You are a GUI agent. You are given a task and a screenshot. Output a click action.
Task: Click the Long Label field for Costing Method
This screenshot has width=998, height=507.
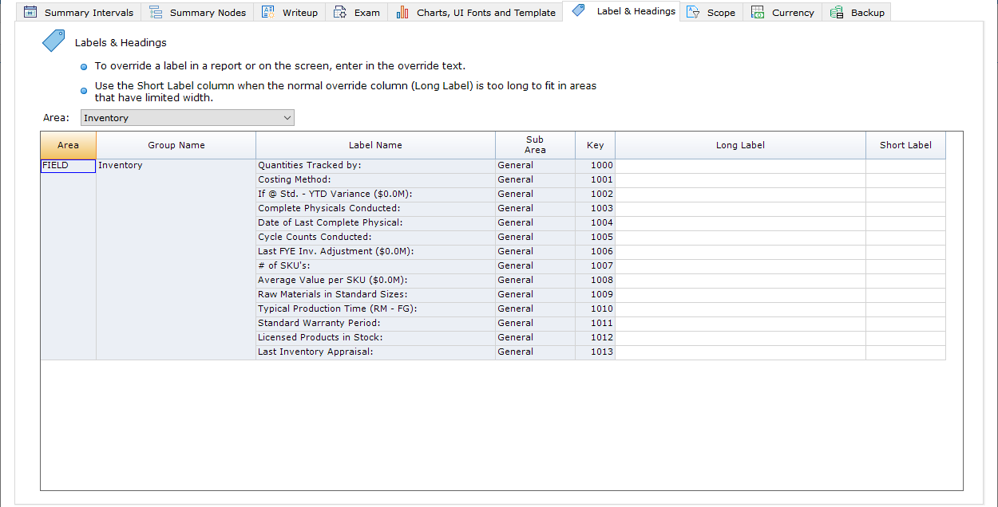point(740,180)
